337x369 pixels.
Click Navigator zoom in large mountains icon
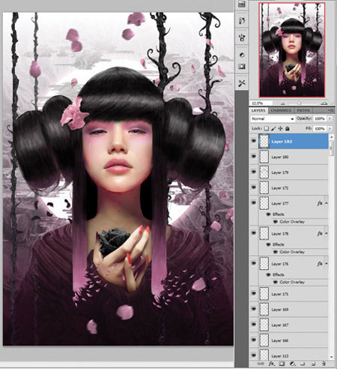[324, 103]
